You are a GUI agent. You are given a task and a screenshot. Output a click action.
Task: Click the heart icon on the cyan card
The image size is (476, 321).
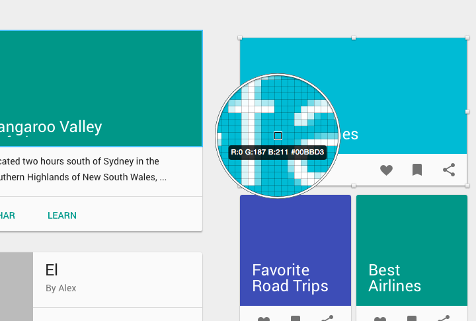coord(386,170)
